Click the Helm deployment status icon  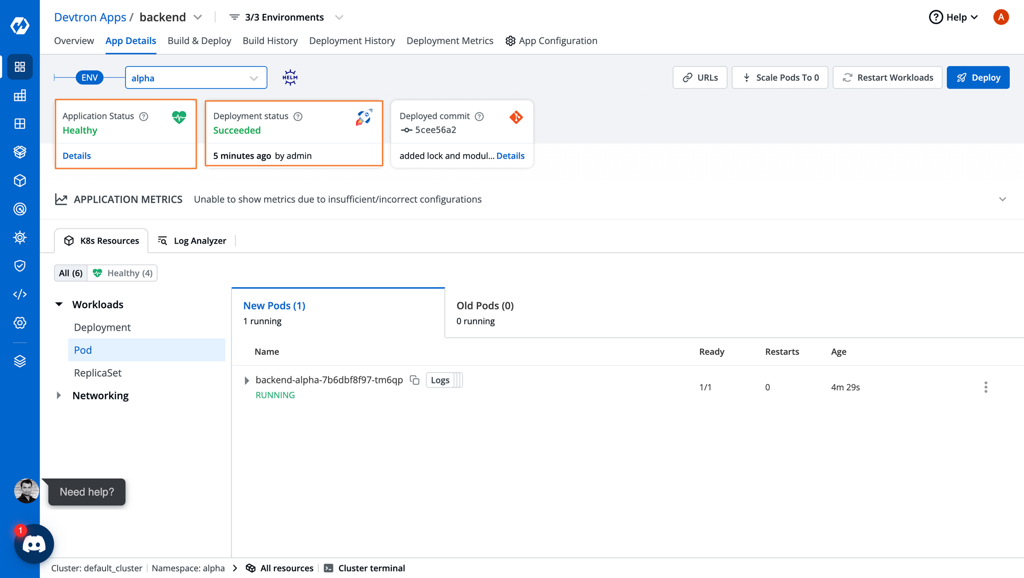tap(289, 77)
